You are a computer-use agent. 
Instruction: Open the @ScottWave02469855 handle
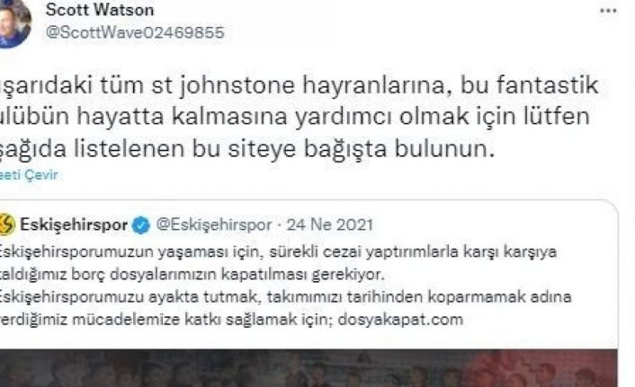pos(135,32)
